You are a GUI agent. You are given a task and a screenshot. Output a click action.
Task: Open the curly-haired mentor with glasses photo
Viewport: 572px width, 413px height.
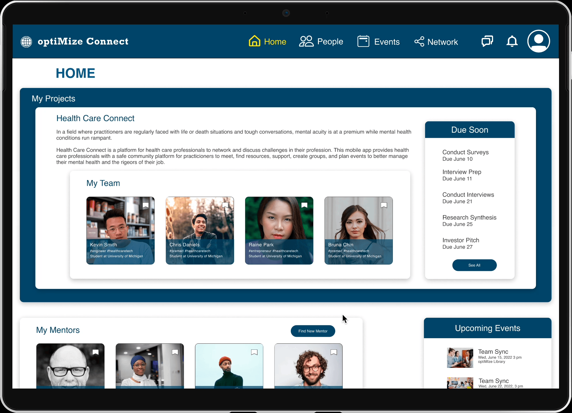pyautogui.click(x=308, y=365)
